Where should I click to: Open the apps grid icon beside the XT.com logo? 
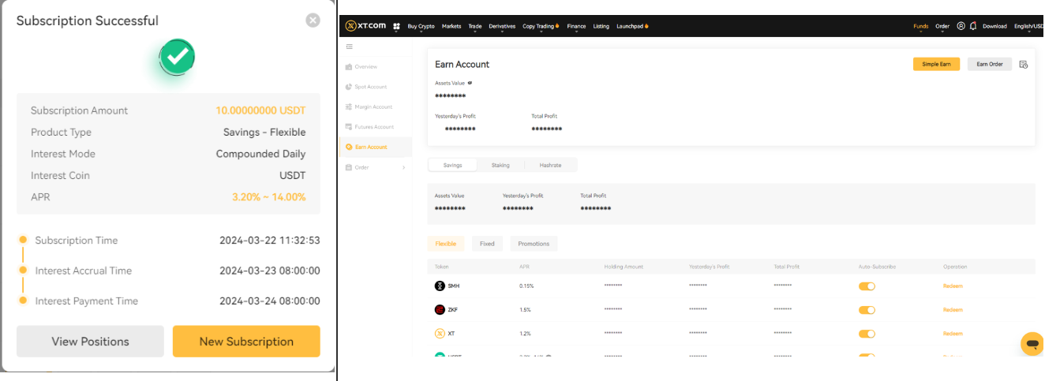(396, 26)
